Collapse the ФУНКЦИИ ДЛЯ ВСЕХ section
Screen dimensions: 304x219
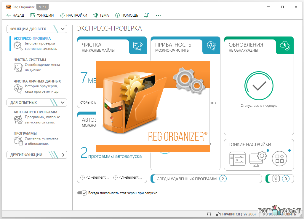[37, 29]
